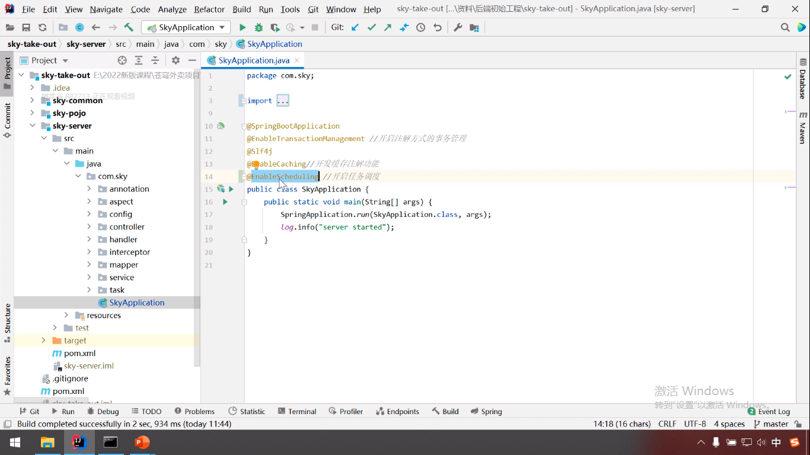Collapse the sky-server module node

point(33,126)
